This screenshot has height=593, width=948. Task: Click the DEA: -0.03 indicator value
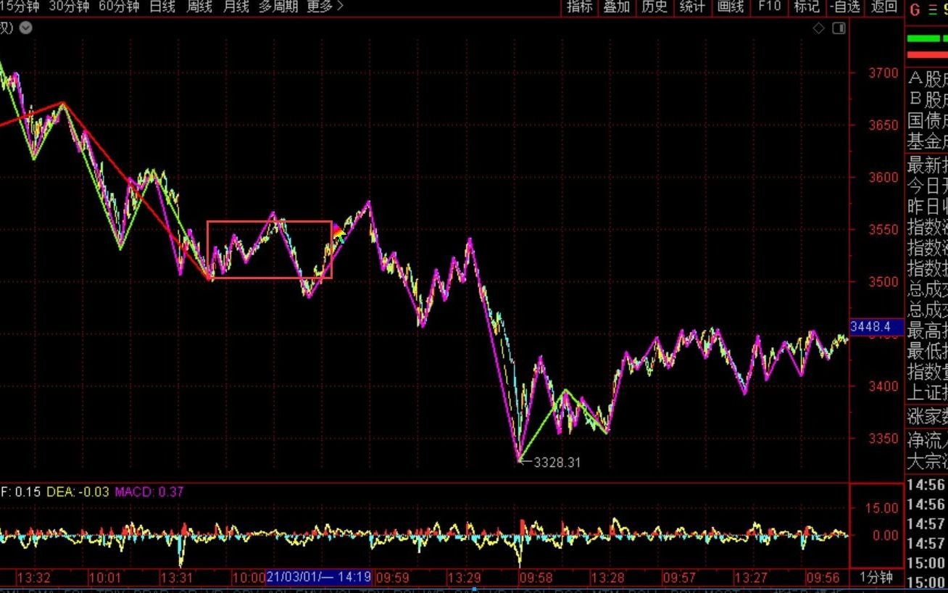point(78,492)
